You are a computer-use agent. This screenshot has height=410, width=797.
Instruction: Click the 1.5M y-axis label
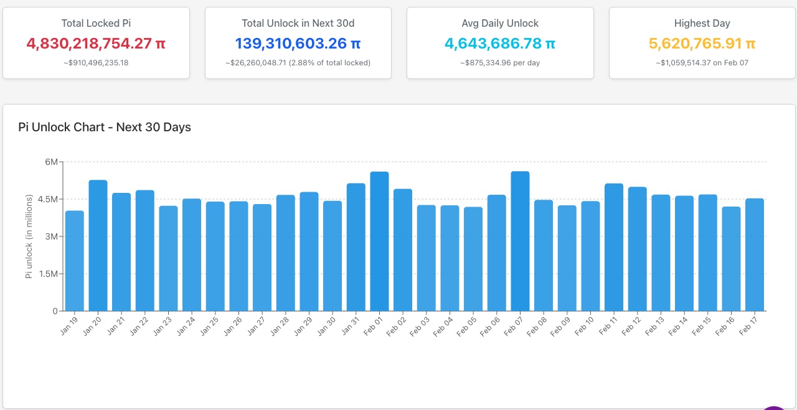47,274
